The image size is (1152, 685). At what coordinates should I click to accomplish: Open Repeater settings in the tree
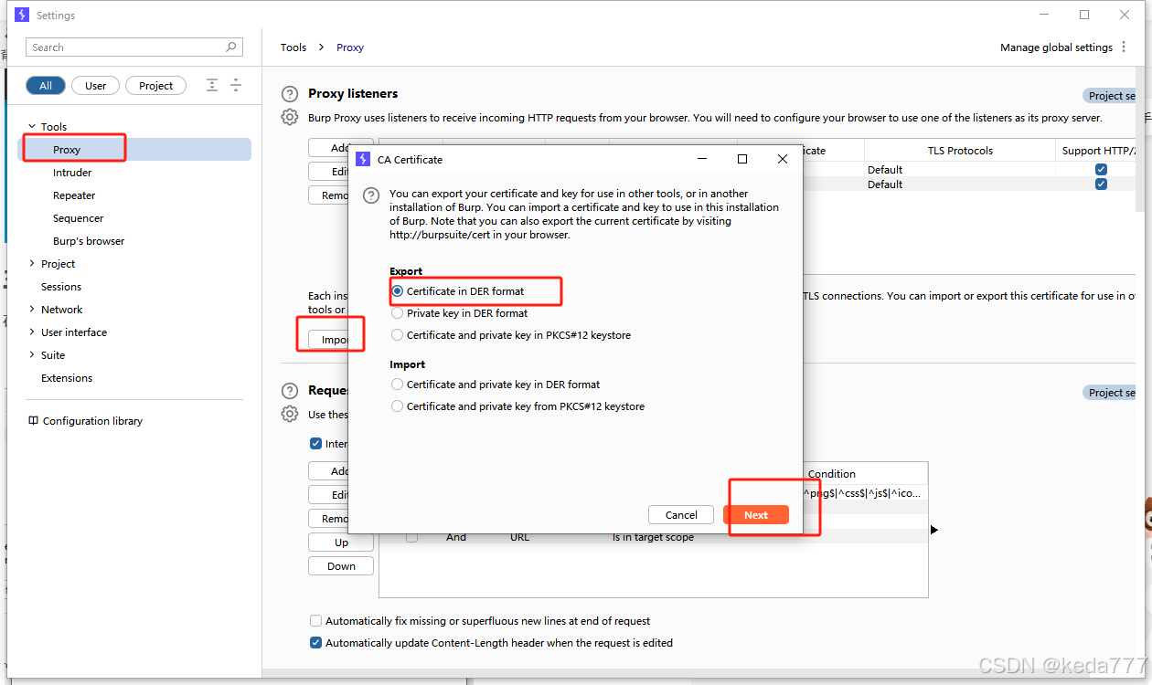tap(74, 195)
